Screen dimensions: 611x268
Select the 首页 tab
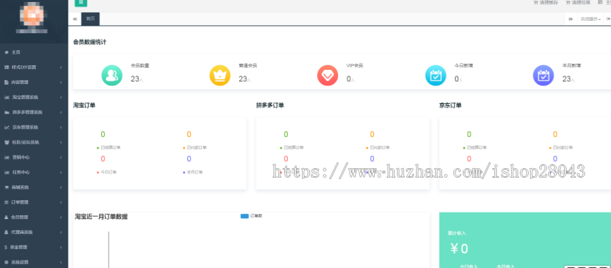click(90, 19)
